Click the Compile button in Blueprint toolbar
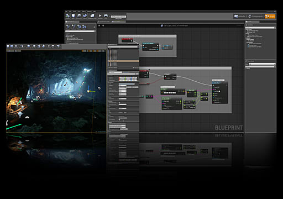The width and height of the screenshot is (283, 199). pos(68,16)
